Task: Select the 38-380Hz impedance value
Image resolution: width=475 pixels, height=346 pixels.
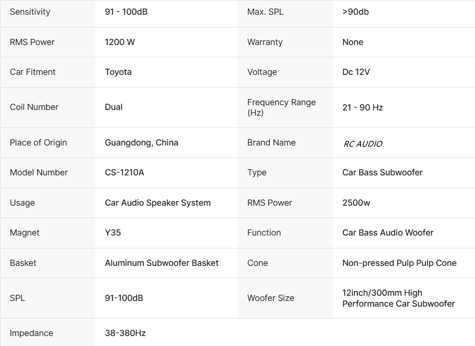Action: pos(125,333)
